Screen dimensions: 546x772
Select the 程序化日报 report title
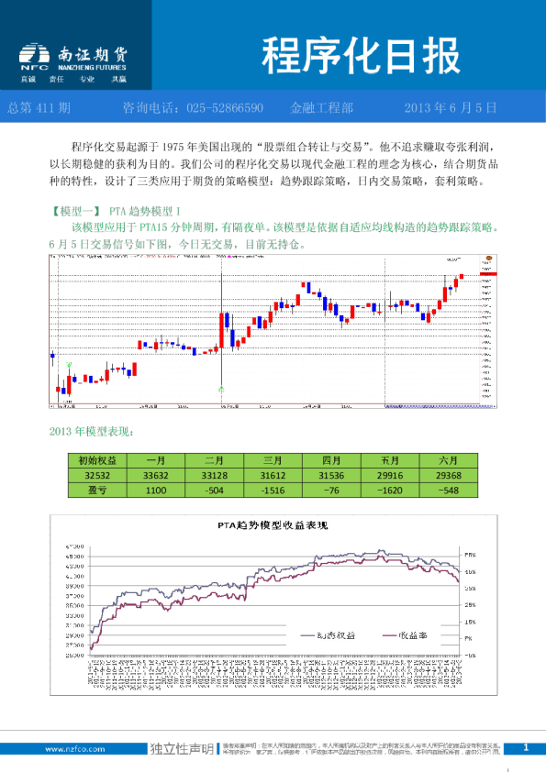pyautogui.click(x=361, y=56)
